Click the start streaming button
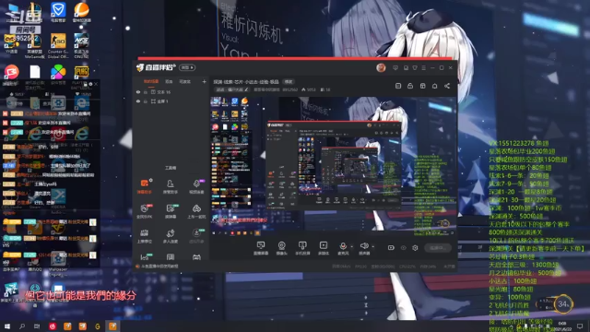Viewport: 590px width, 332px height. point(438,248)
